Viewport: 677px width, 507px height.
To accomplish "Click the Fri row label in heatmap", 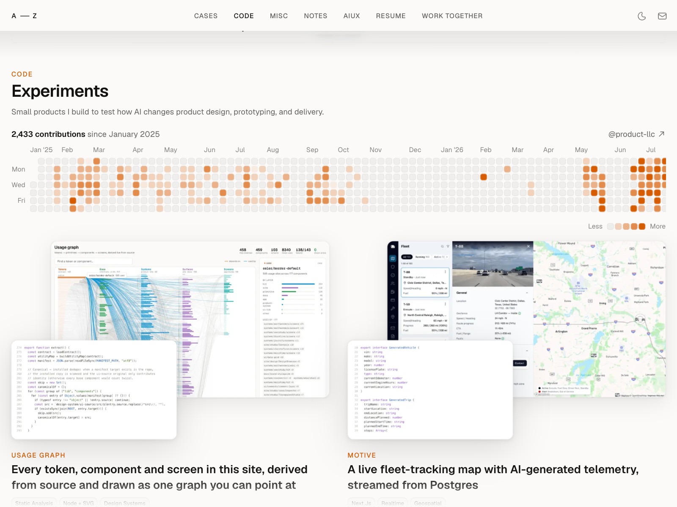I will [22, 201].
